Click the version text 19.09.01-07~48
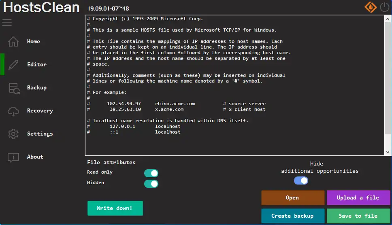The height and width of the screenshot is (225, 392). pos(108,8)
